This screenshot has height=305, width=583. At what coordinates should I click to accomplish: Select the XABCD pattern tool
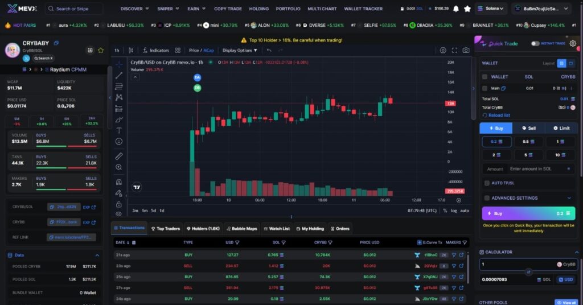pos(118,97)
